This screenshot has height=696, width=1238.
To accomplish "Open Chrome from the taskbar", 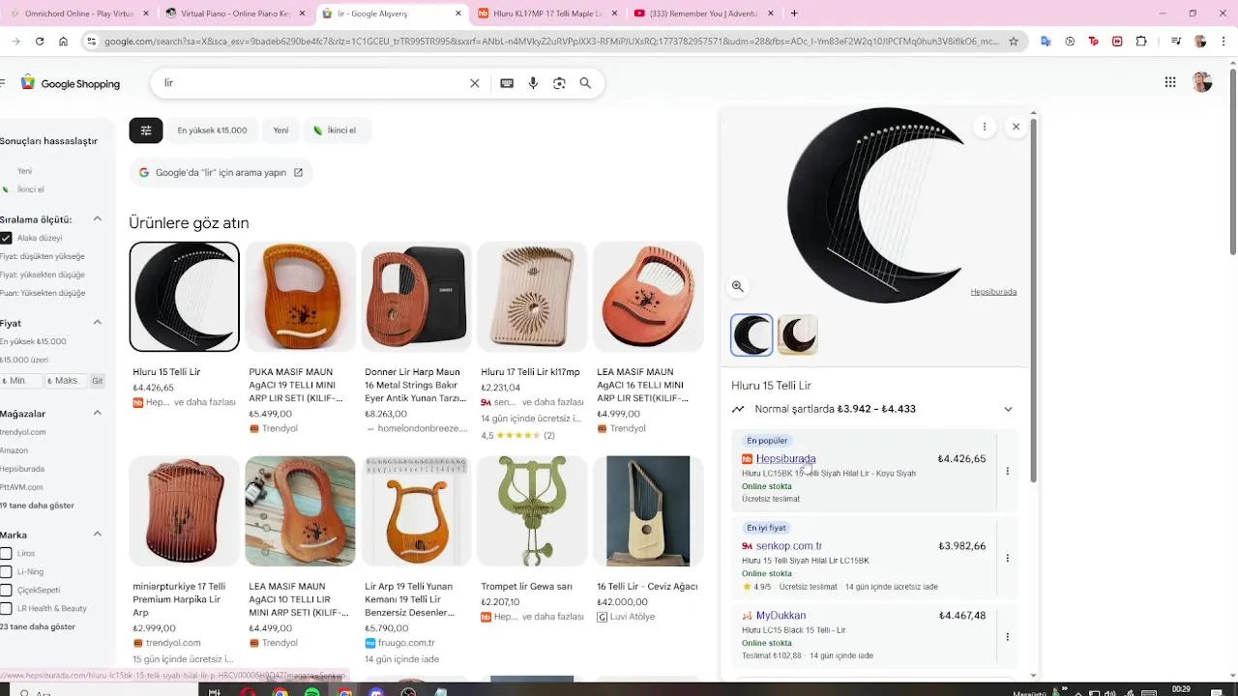I will coord(280,692).
